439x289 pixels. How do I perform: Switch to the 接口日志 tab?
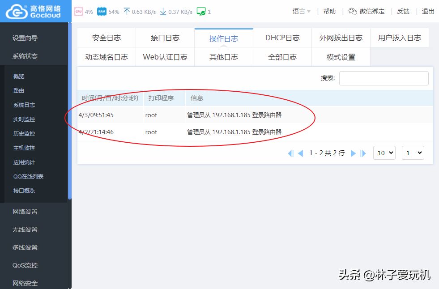click(x=165, y=38)
